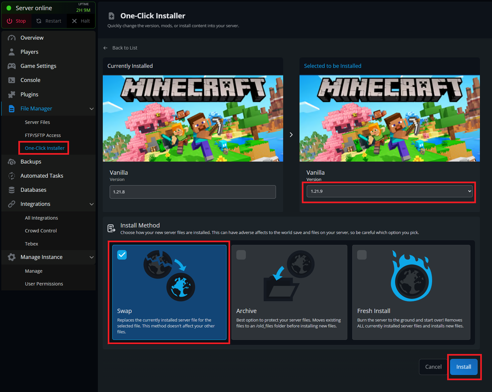The height and width of the screenshot is (392, 492).
Task: Open the Plugins puzzle piece icon
Action: click(x=12, y=95)
